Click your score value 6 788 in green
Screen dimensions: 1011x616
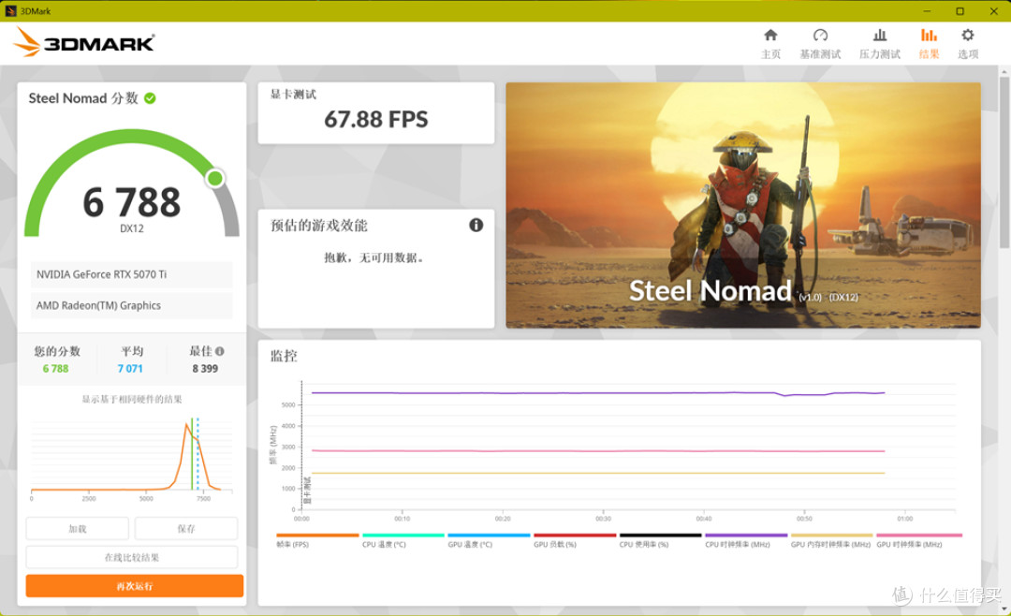pyautogui.click(x=55, y=368)
